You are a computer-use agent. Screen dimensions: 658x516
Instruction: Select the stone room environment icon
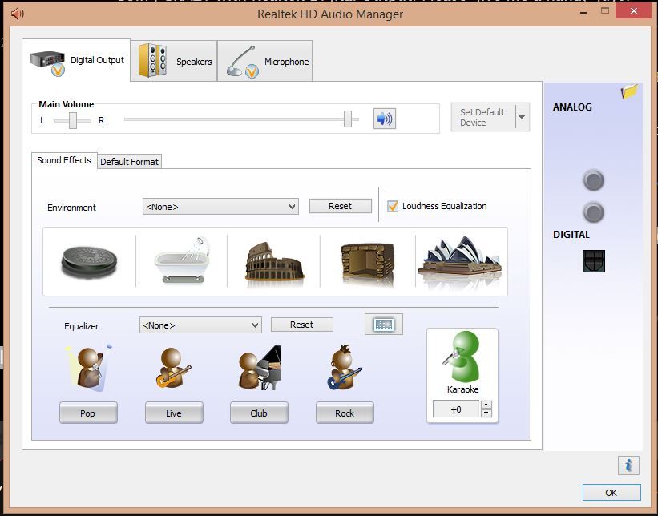pyautogui.click(x=368, y=263)
